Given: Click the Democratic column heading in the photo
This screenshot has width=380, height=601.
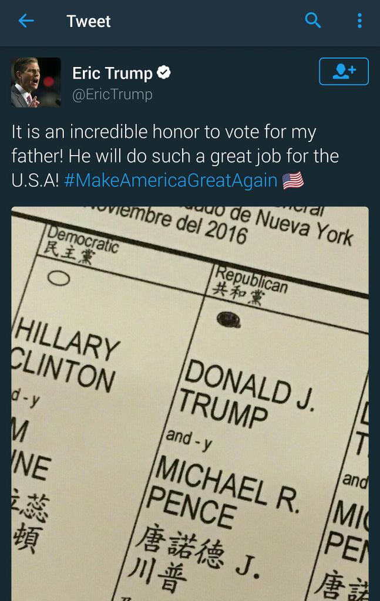Looking at the screenshot, I should [x=81, y=243].
